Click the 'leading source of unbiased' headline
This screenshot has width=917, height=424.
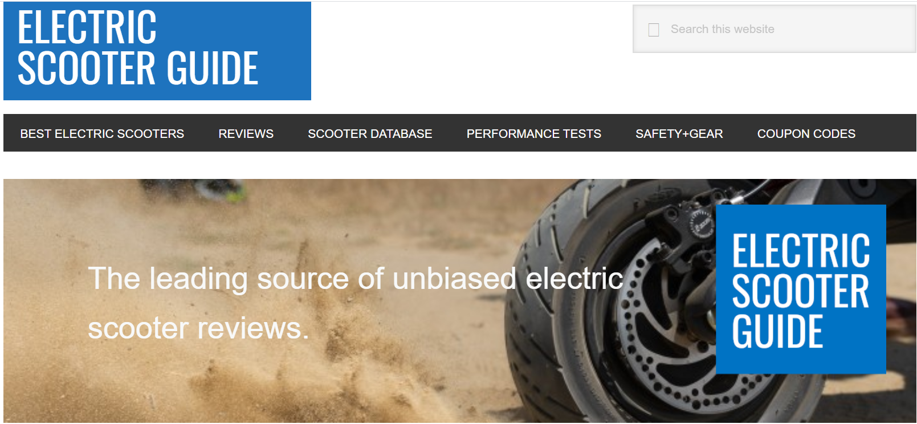point(333,279)
